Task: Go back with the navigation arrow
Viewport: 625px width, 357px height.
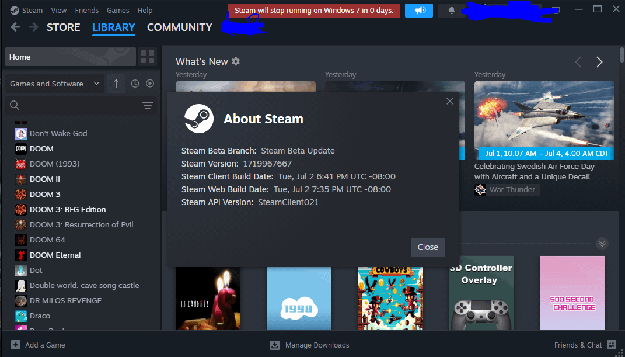Action: (x=15, y=27)
